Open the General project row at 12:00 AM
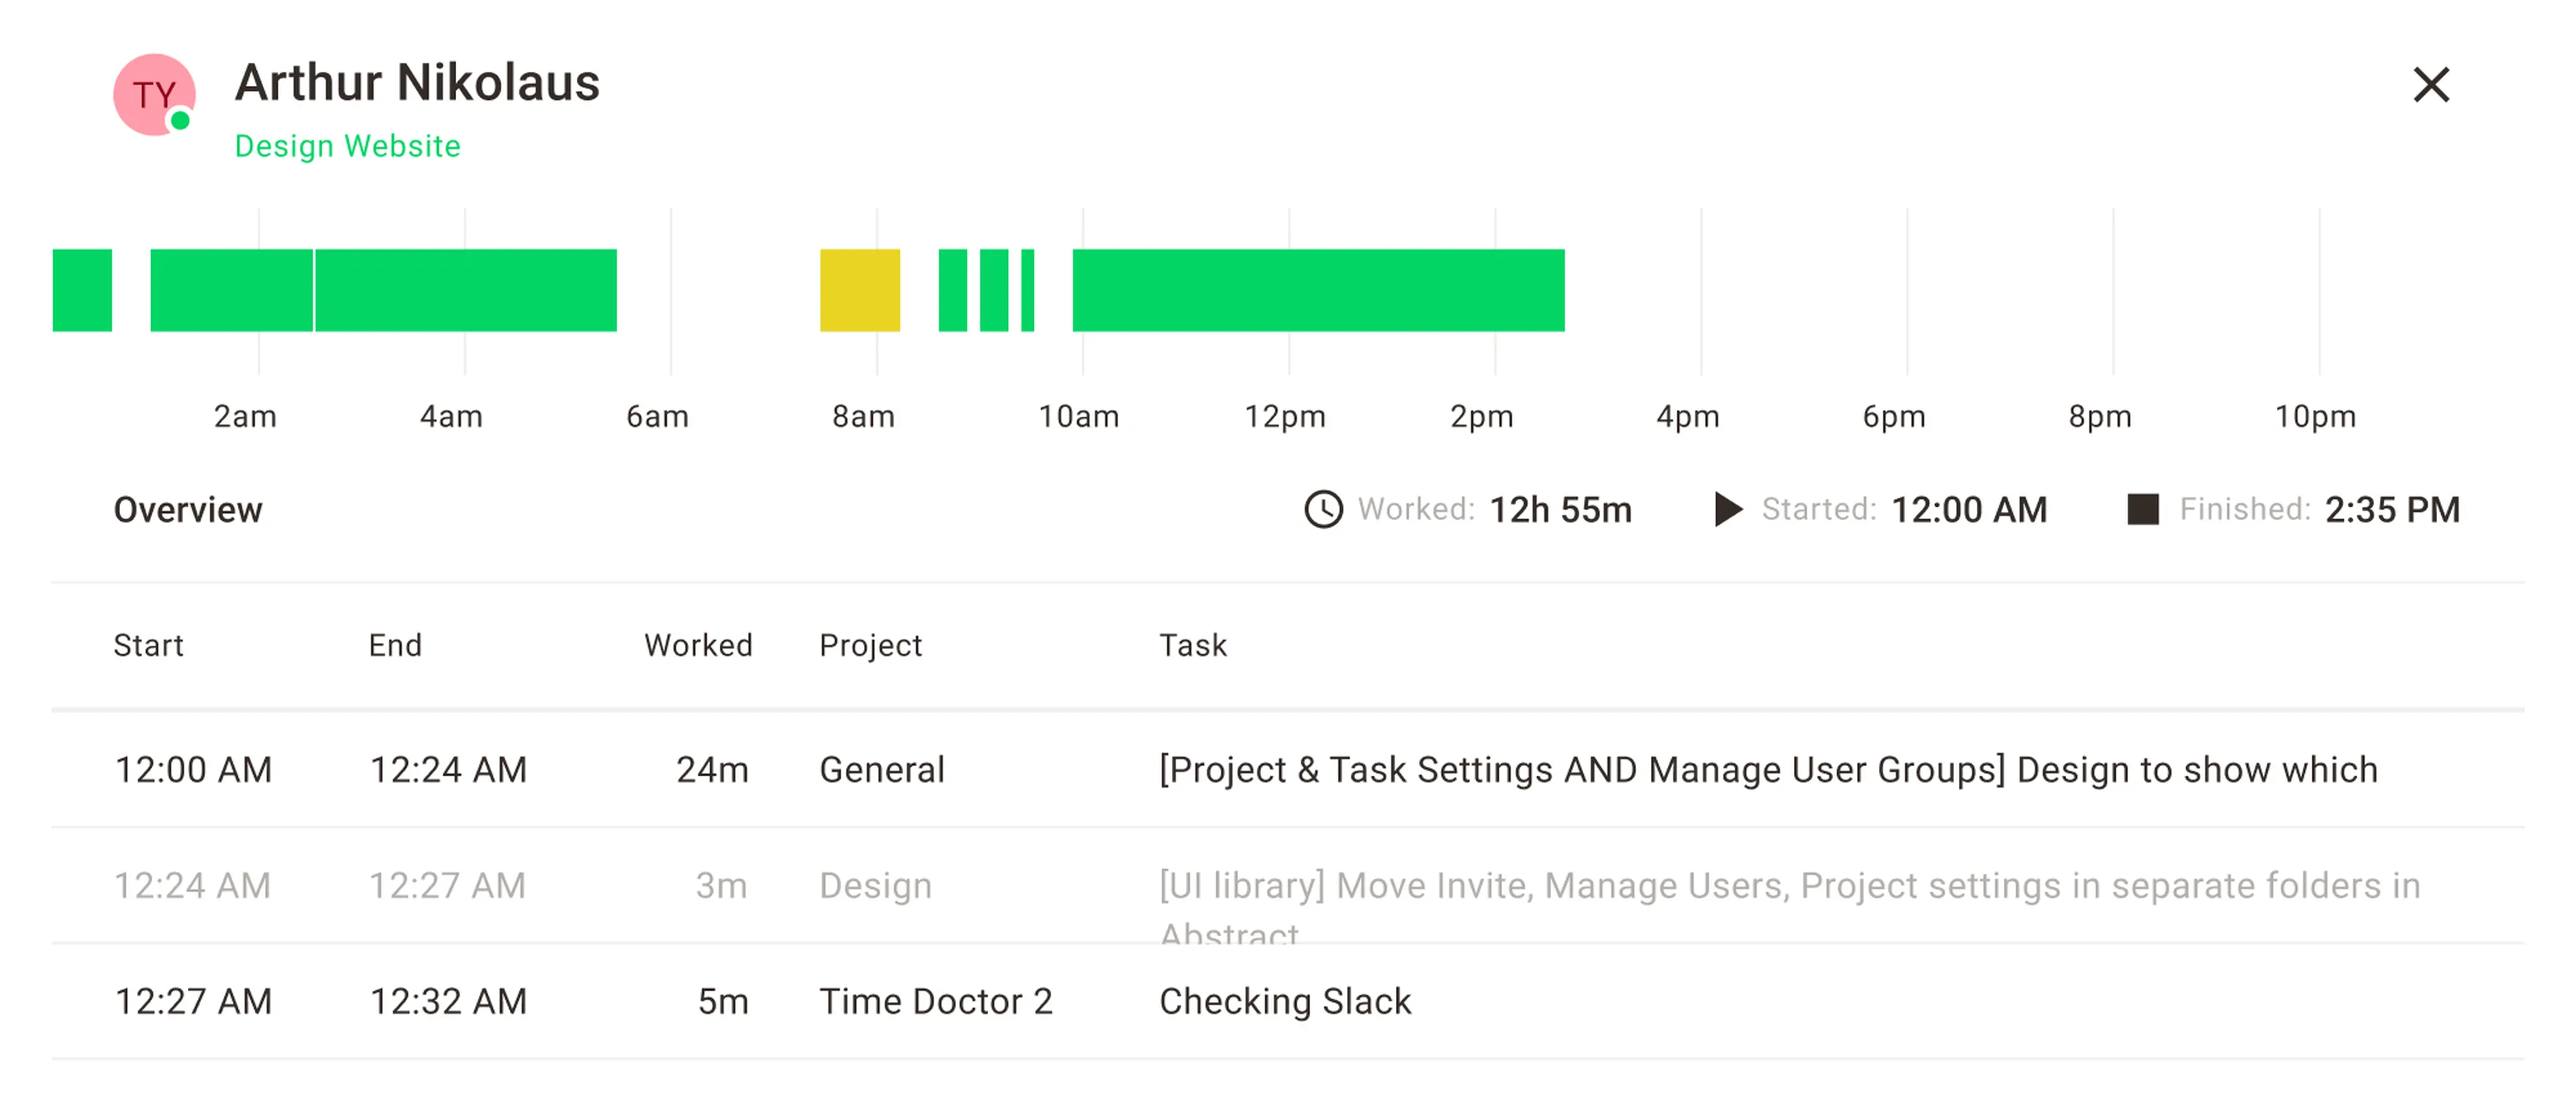This screenshot has height=1112, width=2576. point(1288,769)
